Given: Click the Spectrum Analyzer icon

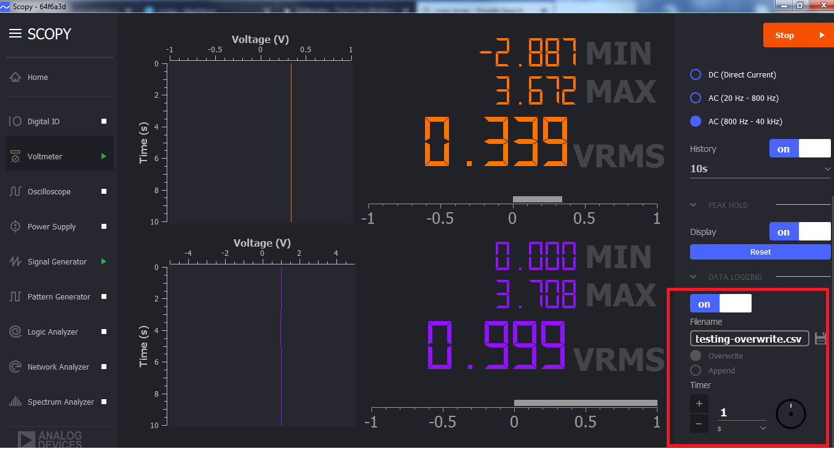Looking at the screenshot, I should pyautogui.click(x=15, y=402).
